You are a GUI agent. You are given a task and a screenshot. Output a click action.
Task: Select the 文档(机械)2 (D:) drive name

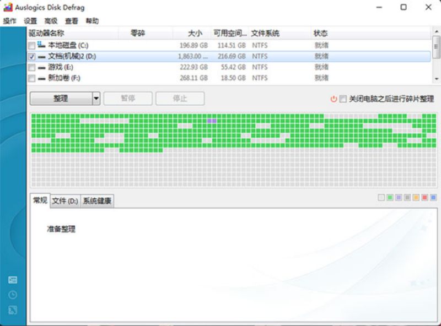coord(72,56)
